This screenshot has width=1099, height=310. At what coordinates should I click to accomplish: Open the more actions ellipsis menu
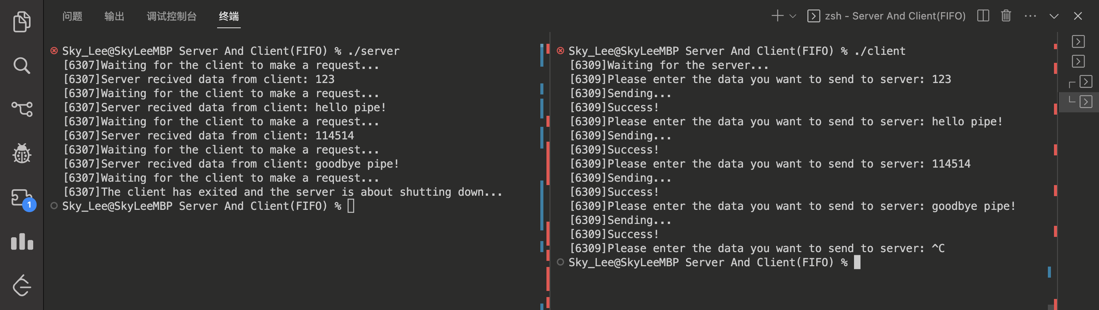(1030, 16)
